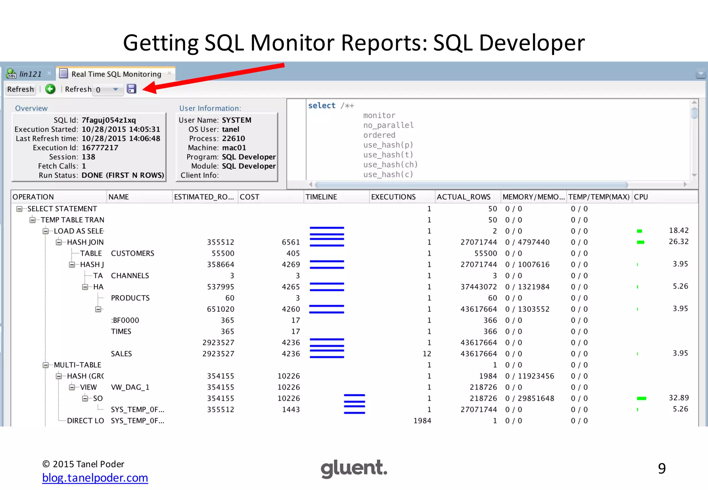708x490 pixels.
Task: Click the SQL text vertical scrollbar thumb
Action: 694,113
